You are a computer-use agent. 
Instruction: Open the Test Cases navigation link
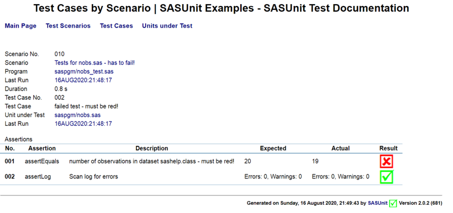click(x=116, y=26)
